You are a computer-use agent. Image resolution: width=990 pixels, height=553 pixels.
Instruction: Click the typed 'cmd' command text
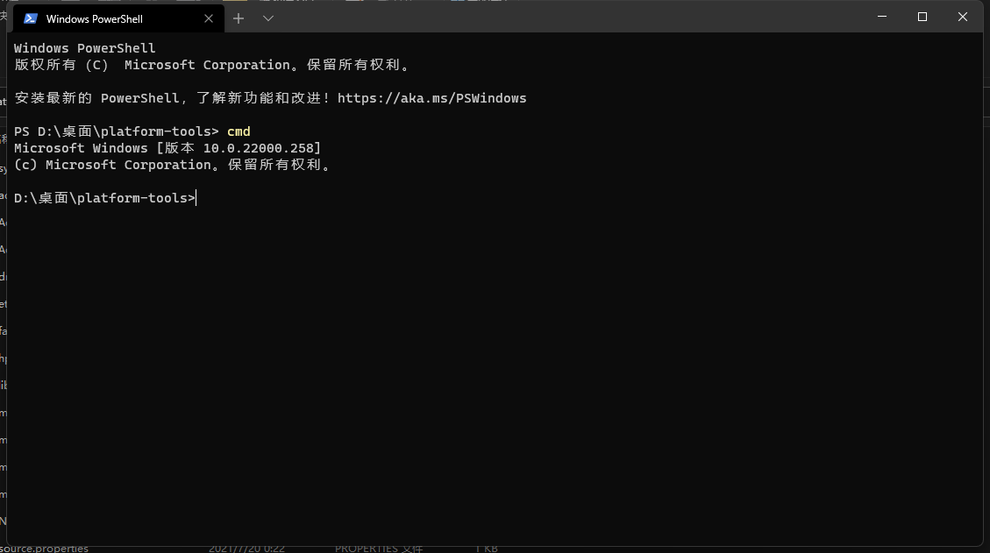click(x=239, y=131)
